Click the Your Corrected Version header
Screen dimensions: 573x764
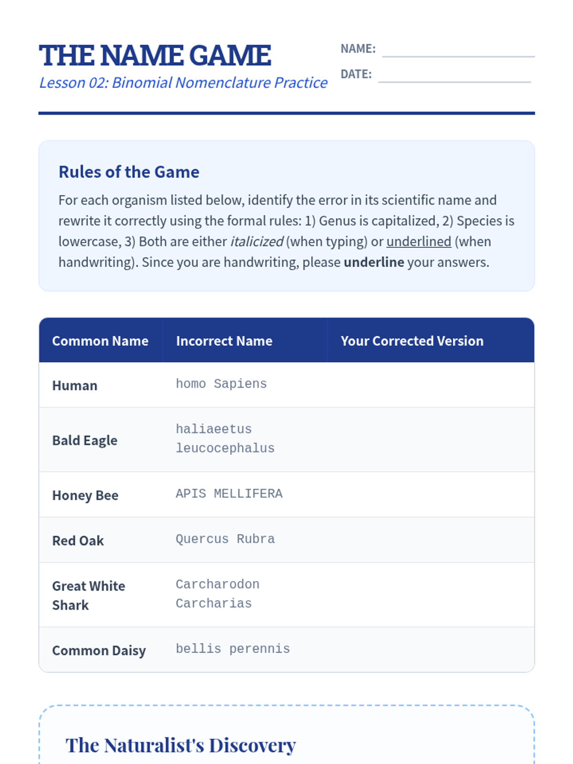click(x=412, y=341)
